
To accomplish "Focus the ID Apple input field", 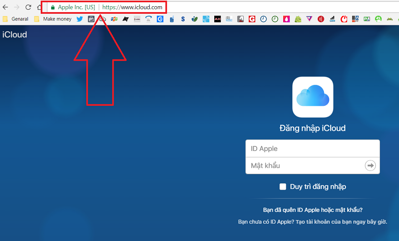I will click(x=313, y=149).
